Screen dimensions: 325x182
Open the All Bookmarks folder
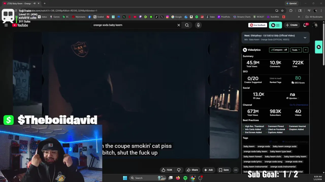tap(314, 17)
